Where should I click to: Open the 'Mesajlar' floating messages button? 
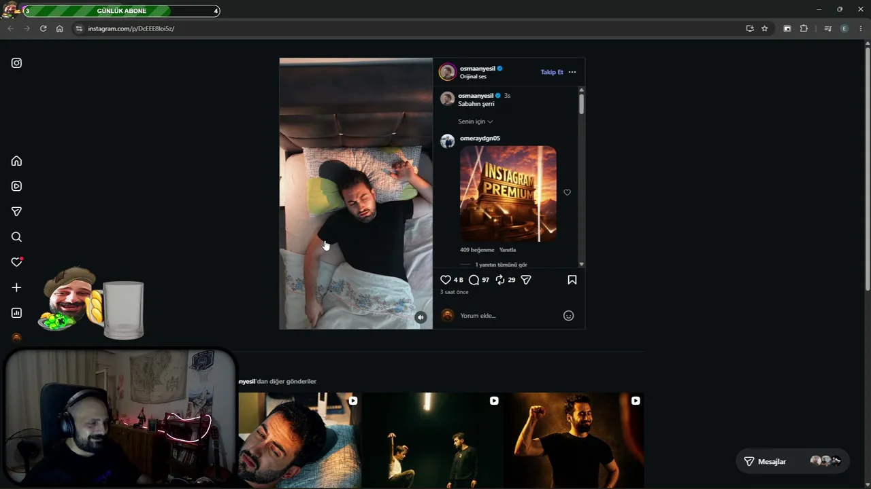tap(793, 461)
